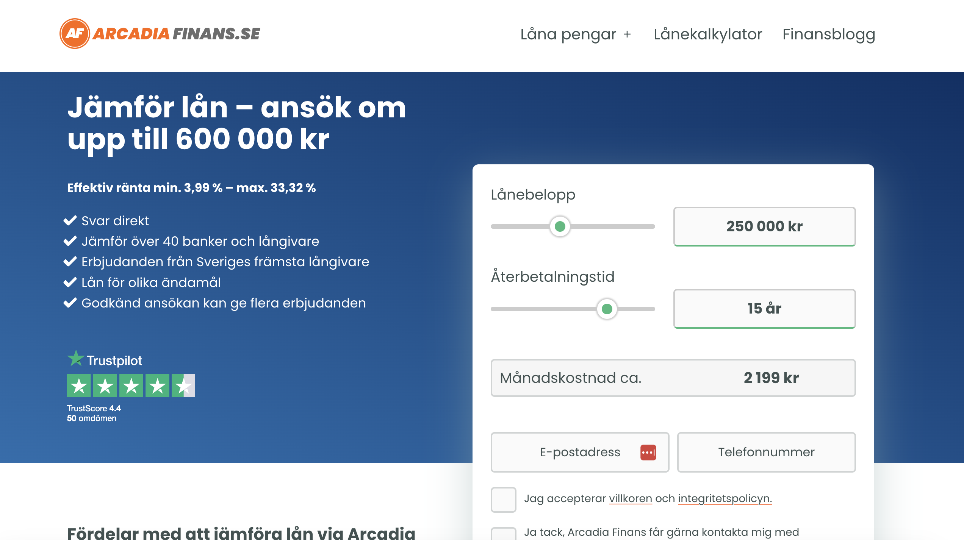Tick the Ja tack contact consent checkbox
The image size is (964, 540).
503,534
